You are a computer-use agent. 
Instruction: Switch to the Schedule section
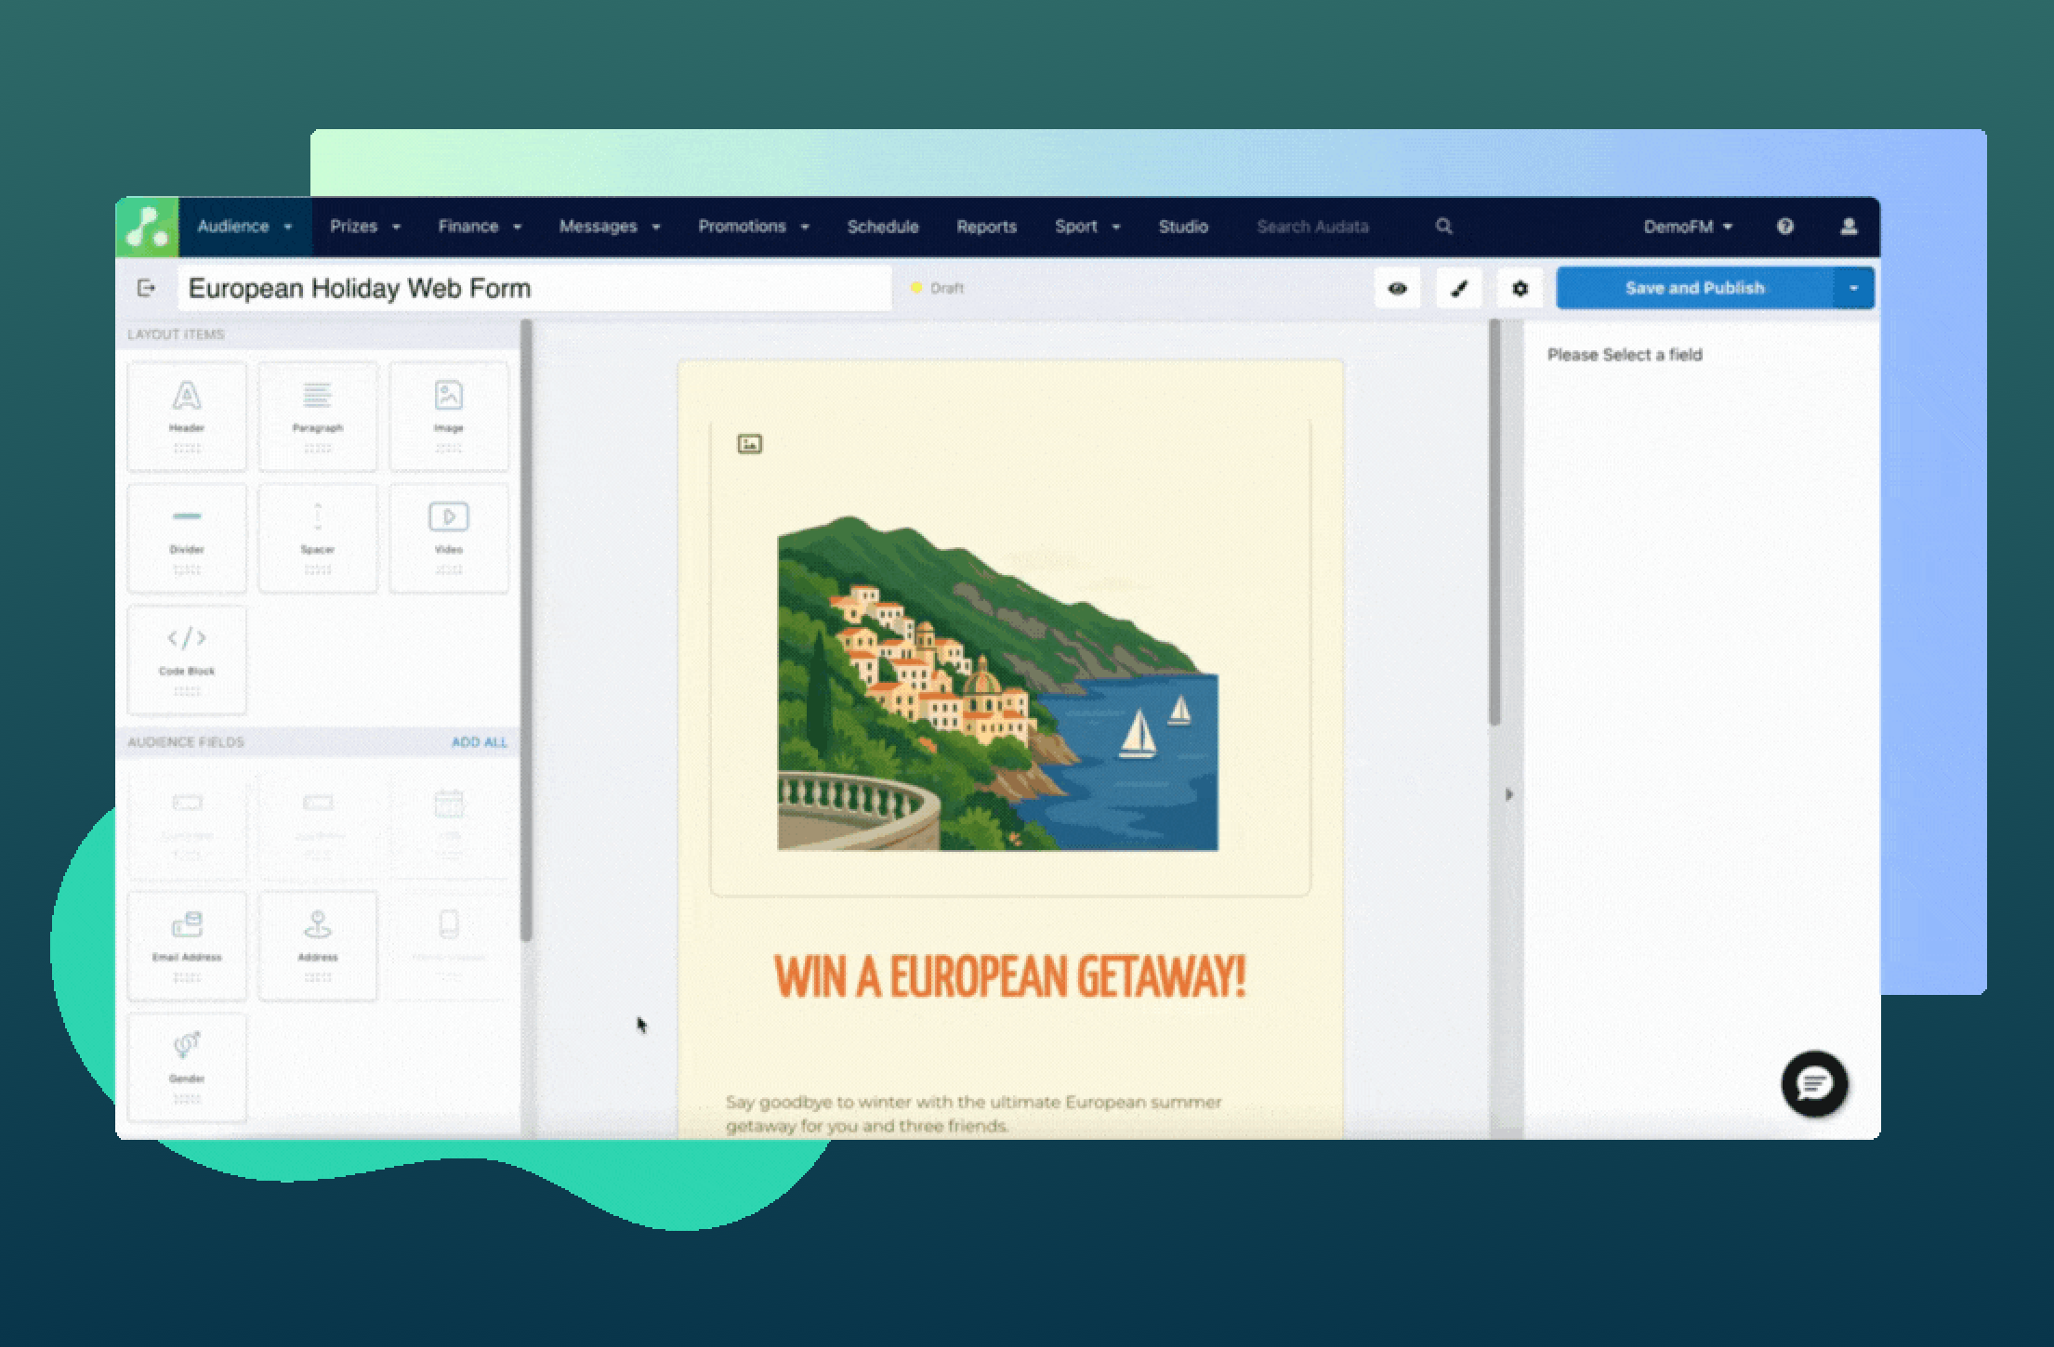(882, 226)
